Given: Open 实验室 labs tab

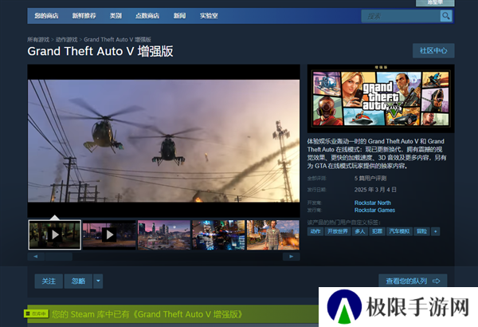Looking at the screenshot, I should tap(209, 16).
